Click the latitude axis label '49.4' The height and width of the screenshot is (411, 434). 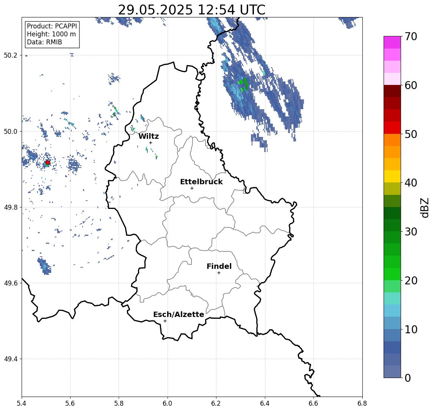tap(10, 359)
